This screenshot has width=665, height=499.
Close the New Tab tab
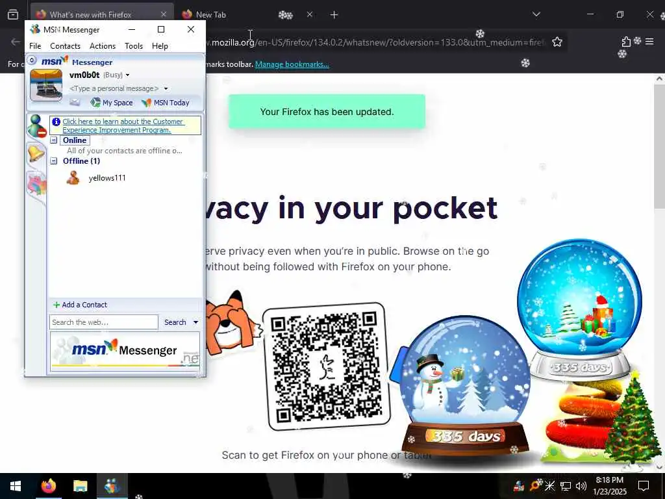[x=310, y=14]
